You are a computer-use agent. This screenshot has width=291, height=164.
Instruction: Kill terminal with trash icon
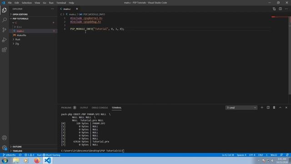pos(274,108)
